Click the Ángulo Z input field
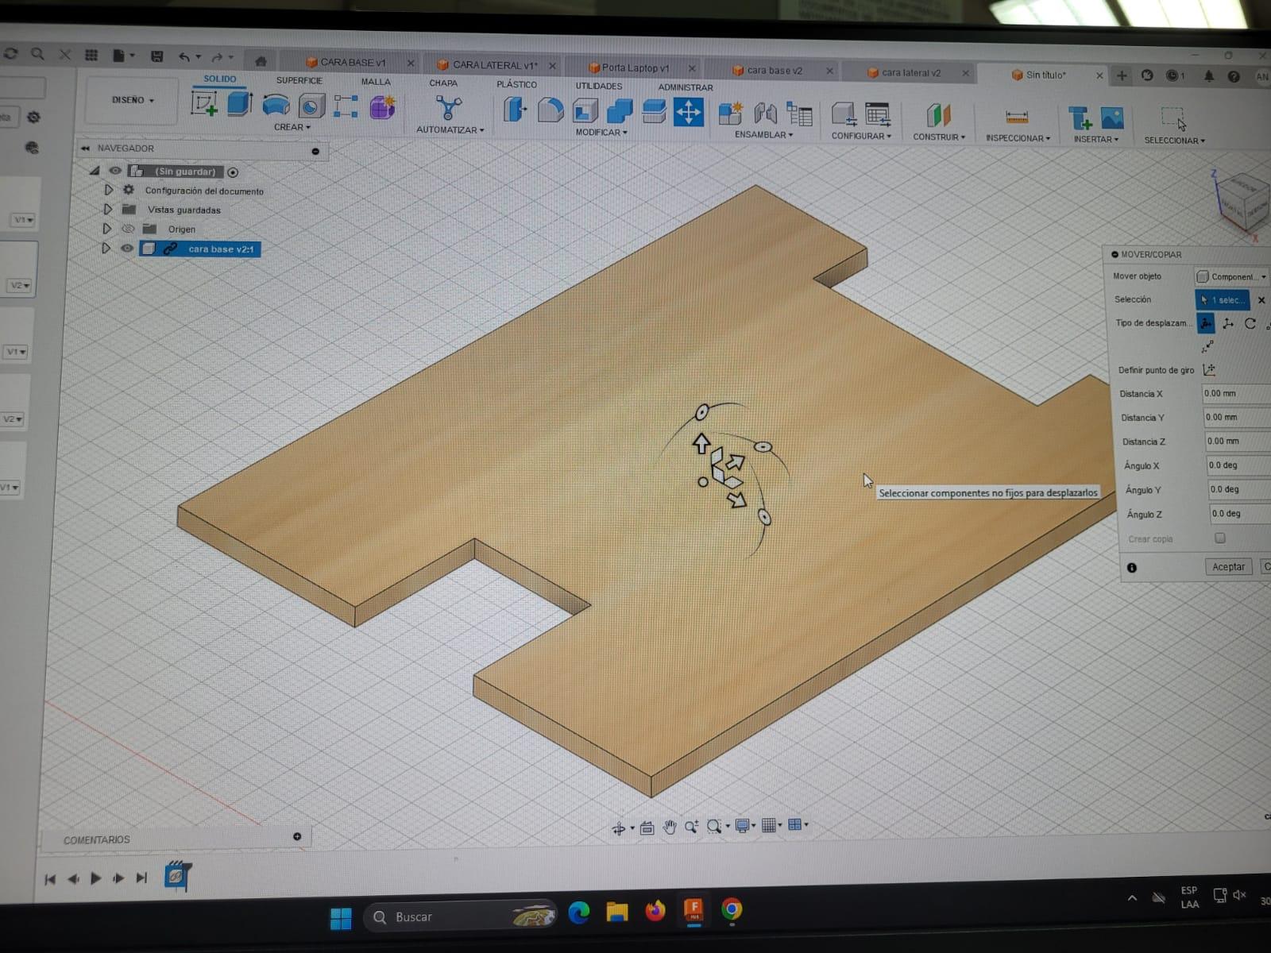Screen dimensions: 1271x953 [x=1240, y=514]
